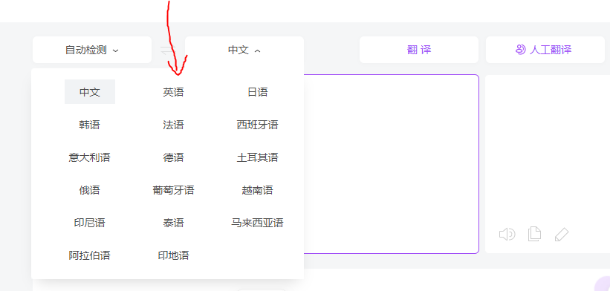Click the 人工翻译 button
Viewport: 610px width, 291px height.
[545, 50]
